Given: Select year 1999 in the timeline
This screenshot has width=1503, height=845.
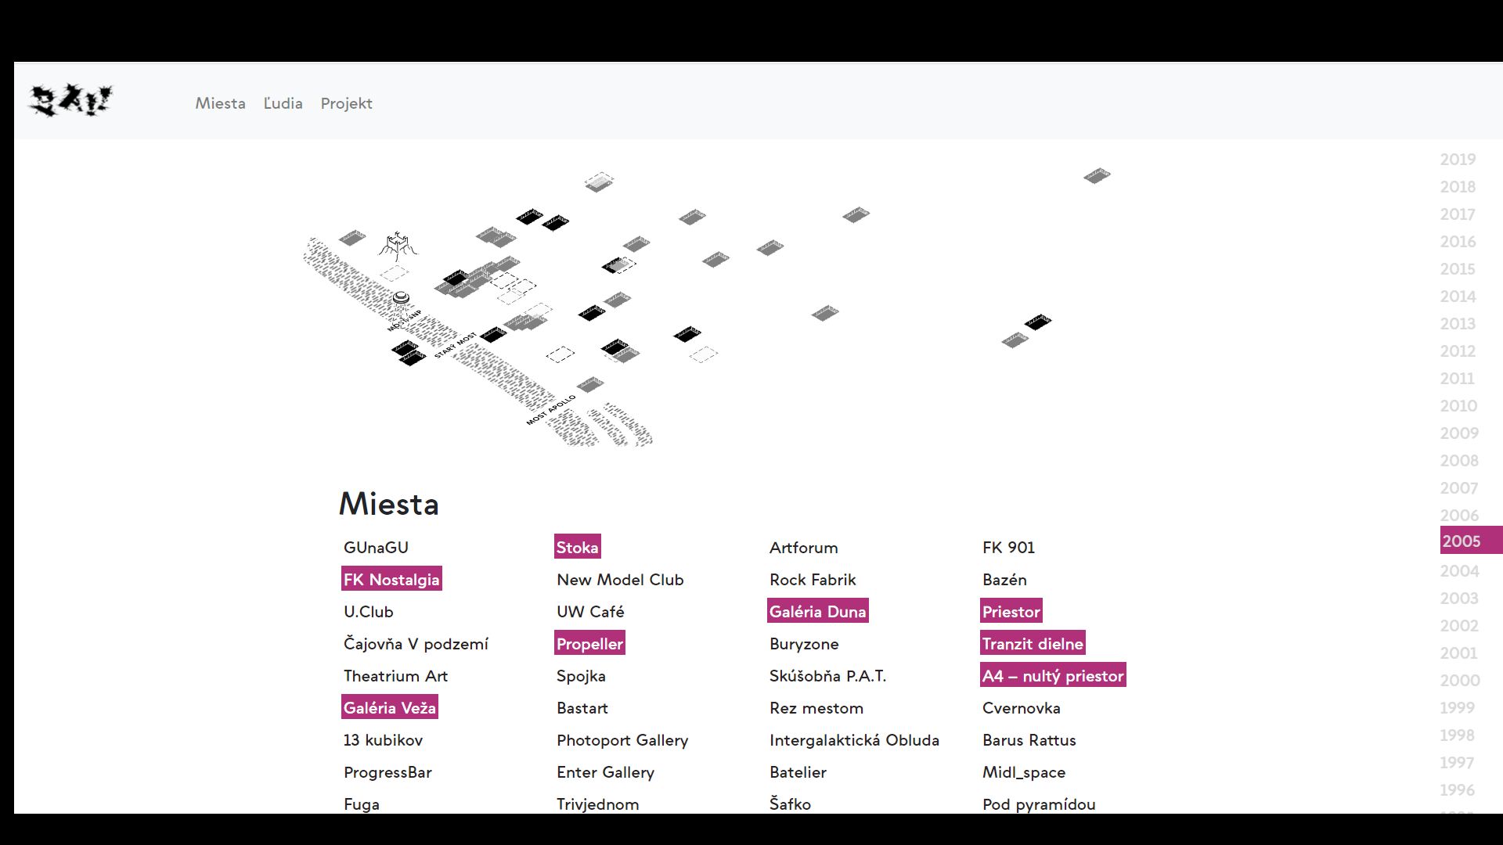Looking at the screenshot, I should pos(1457,708).
